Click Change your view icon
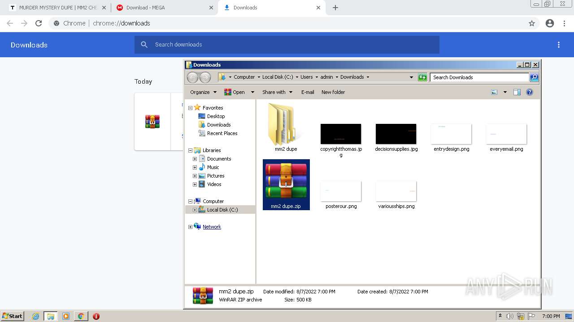 point(494,92)
